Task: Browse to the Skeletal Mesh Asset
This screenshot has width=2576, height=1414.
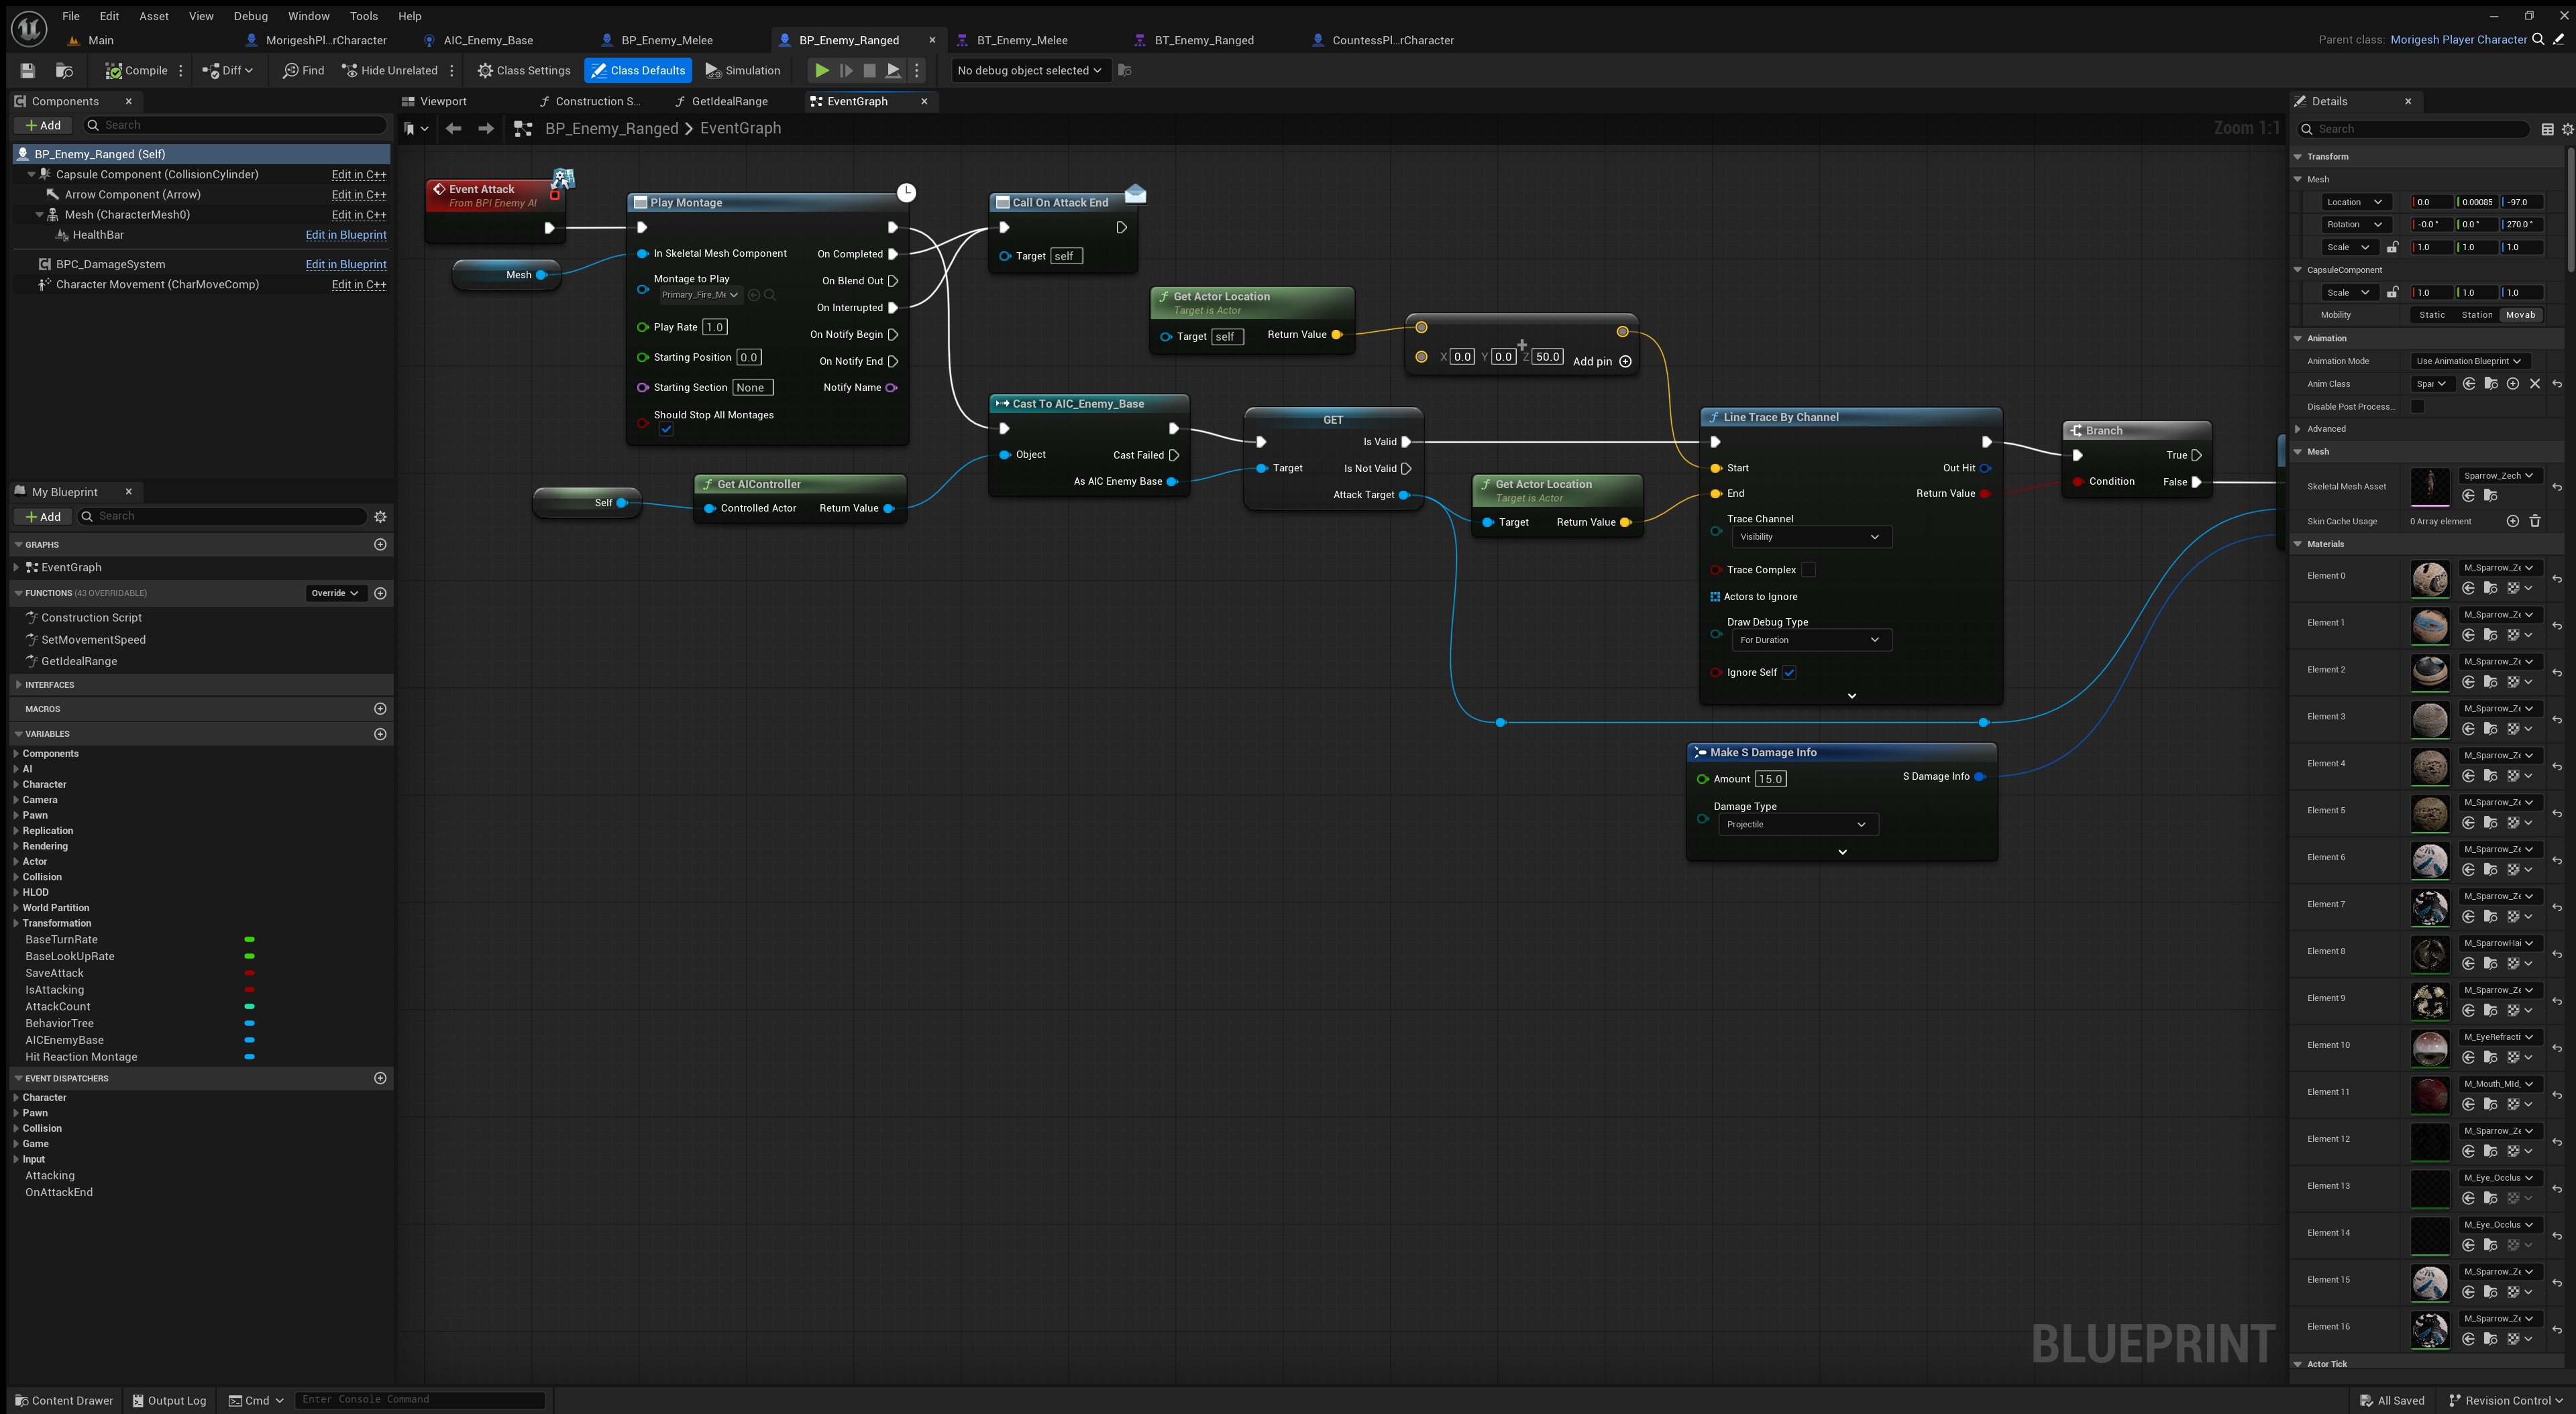Action: click(2490, 497)
